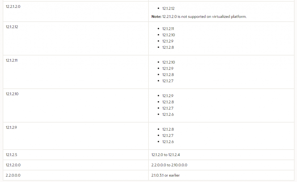Click the 12.1.2.11 row header in left column
Screen dimensions: 297x182
tap(12, 60)
